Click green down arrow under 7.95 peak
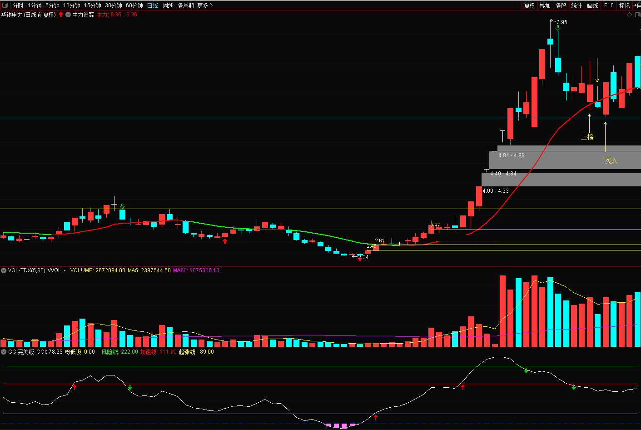 [x=558, y=28]
